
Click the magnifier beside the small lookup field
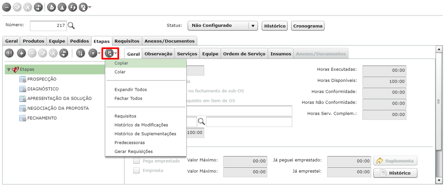pos(202,122)
